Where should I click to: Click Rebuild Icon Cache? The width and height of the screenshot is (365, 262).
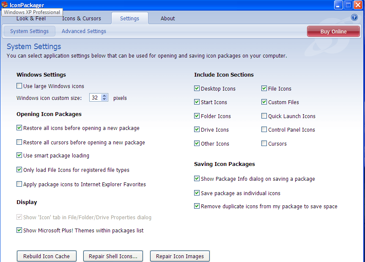click(x=47, y=256)
